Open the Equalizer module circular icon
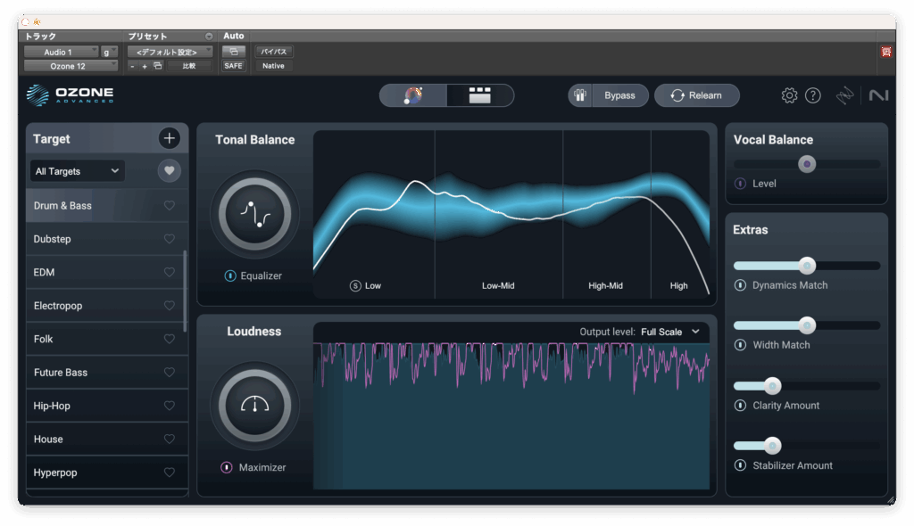Screen dimensions: 914x526 click(254, 214)
